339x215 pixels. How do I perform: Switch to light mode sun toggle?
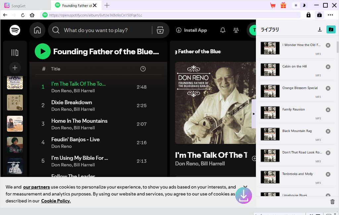(296, 5)
